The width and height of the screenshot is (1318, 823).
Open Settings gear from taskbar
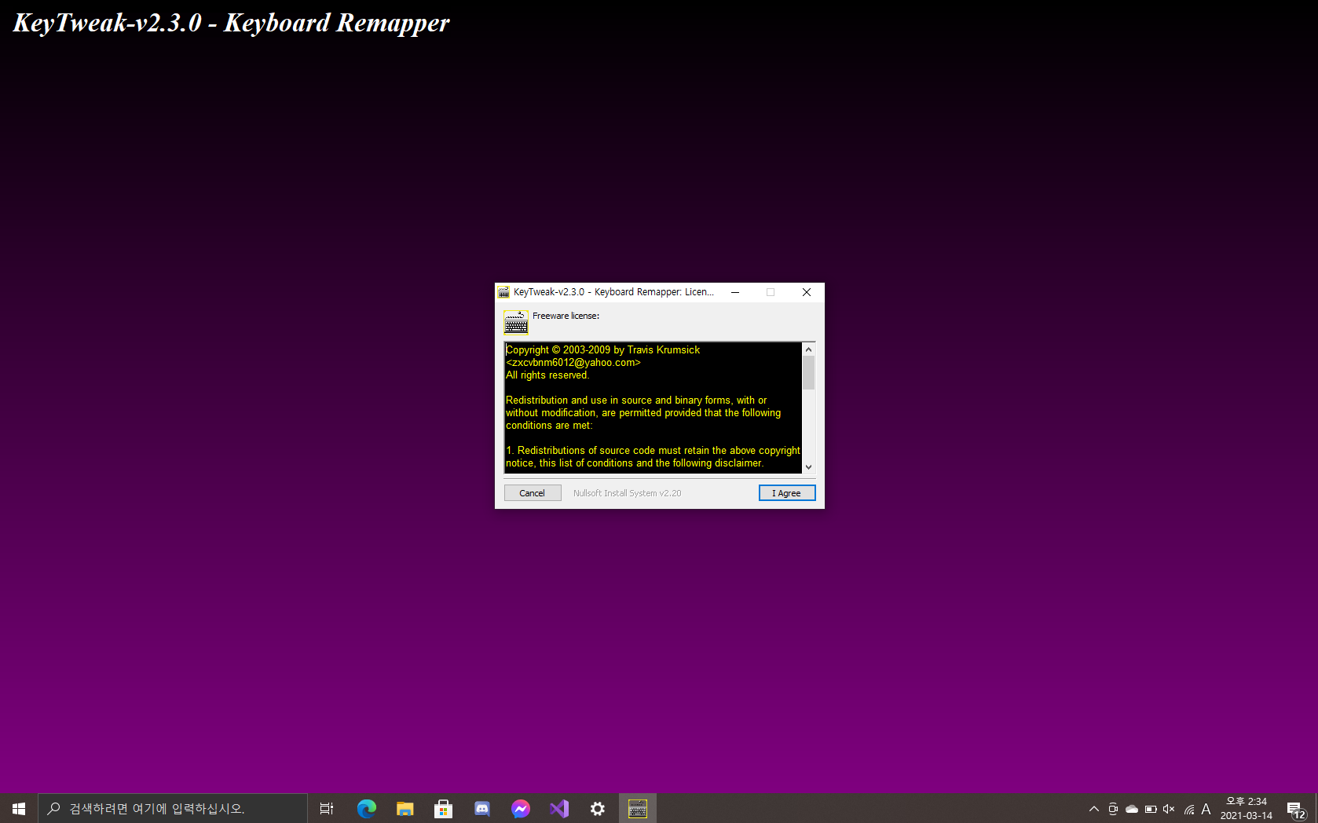click(598, 808)
